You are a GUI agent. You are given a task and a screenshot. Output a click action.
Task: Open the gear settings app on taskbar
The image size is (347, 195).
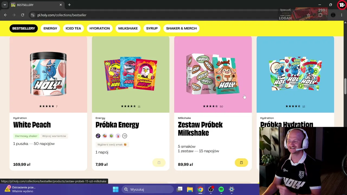pyautogui.click(x=232, y=189)
